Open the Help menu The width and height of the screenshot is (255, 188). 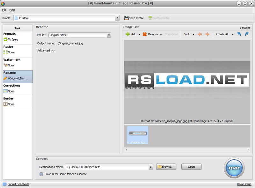tap(12, 10)
